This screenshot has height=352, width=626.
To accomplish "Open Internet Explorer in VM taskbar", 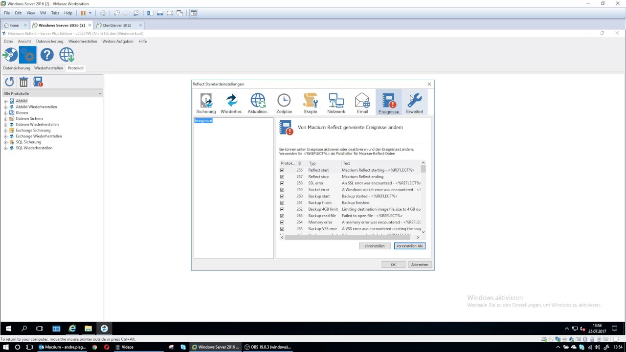I will point(72,329).
